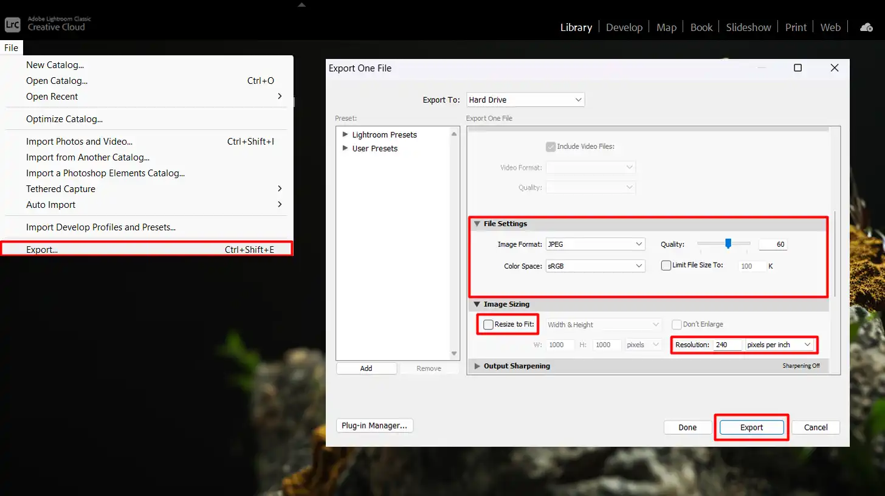
Task: Switch to the Slideshow module
Action: tap(748, 27)
